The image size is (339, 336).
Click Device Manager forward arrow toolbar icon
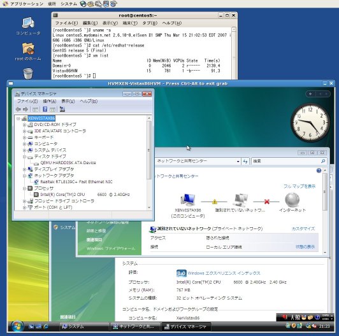pos(25,109)
